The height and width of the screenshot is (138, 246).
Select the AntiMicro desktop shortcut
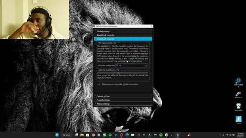(x=238, y=95)
